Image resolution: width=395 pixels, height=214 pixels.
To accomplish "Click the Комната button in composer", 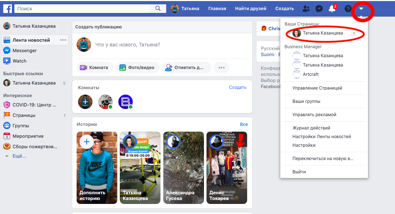I will coord(95,68).
